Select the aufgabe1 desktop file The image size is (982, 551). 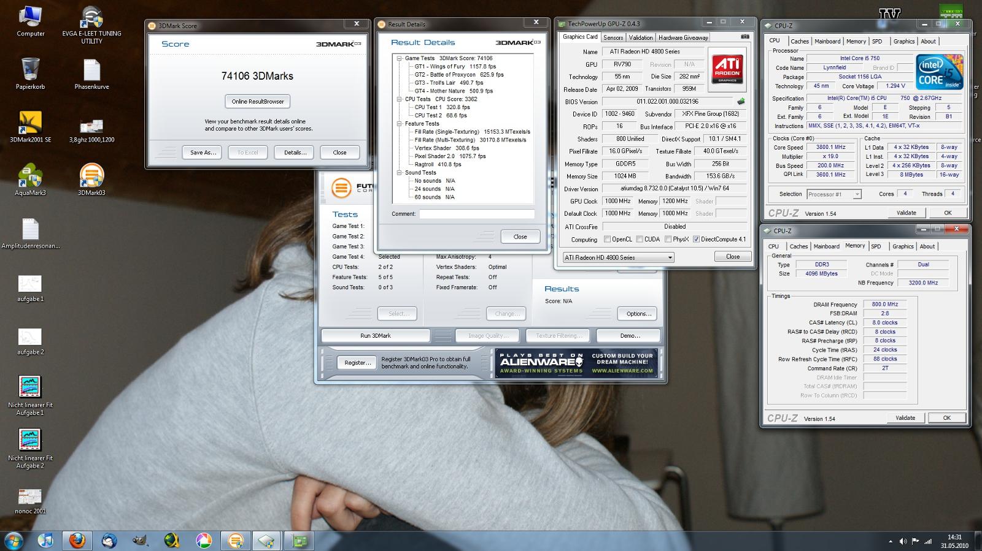[30, 289]
